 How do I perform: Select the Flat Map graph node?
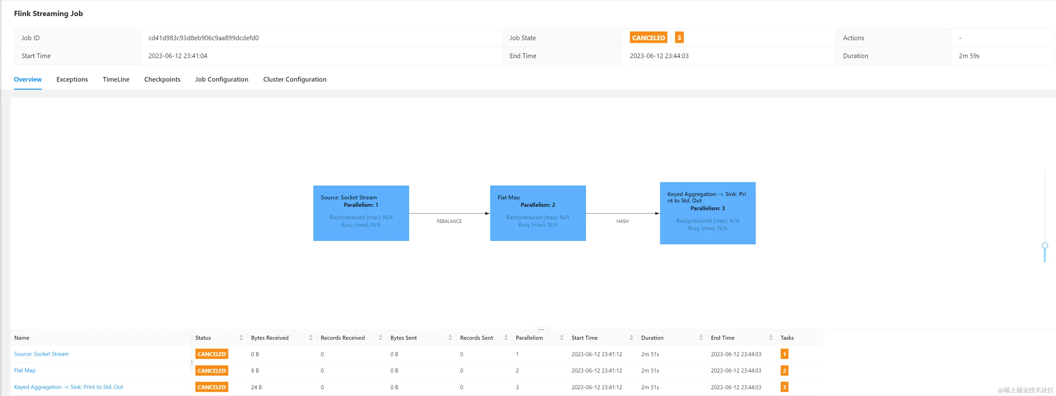pyautogui.click(x=537, y=213)
